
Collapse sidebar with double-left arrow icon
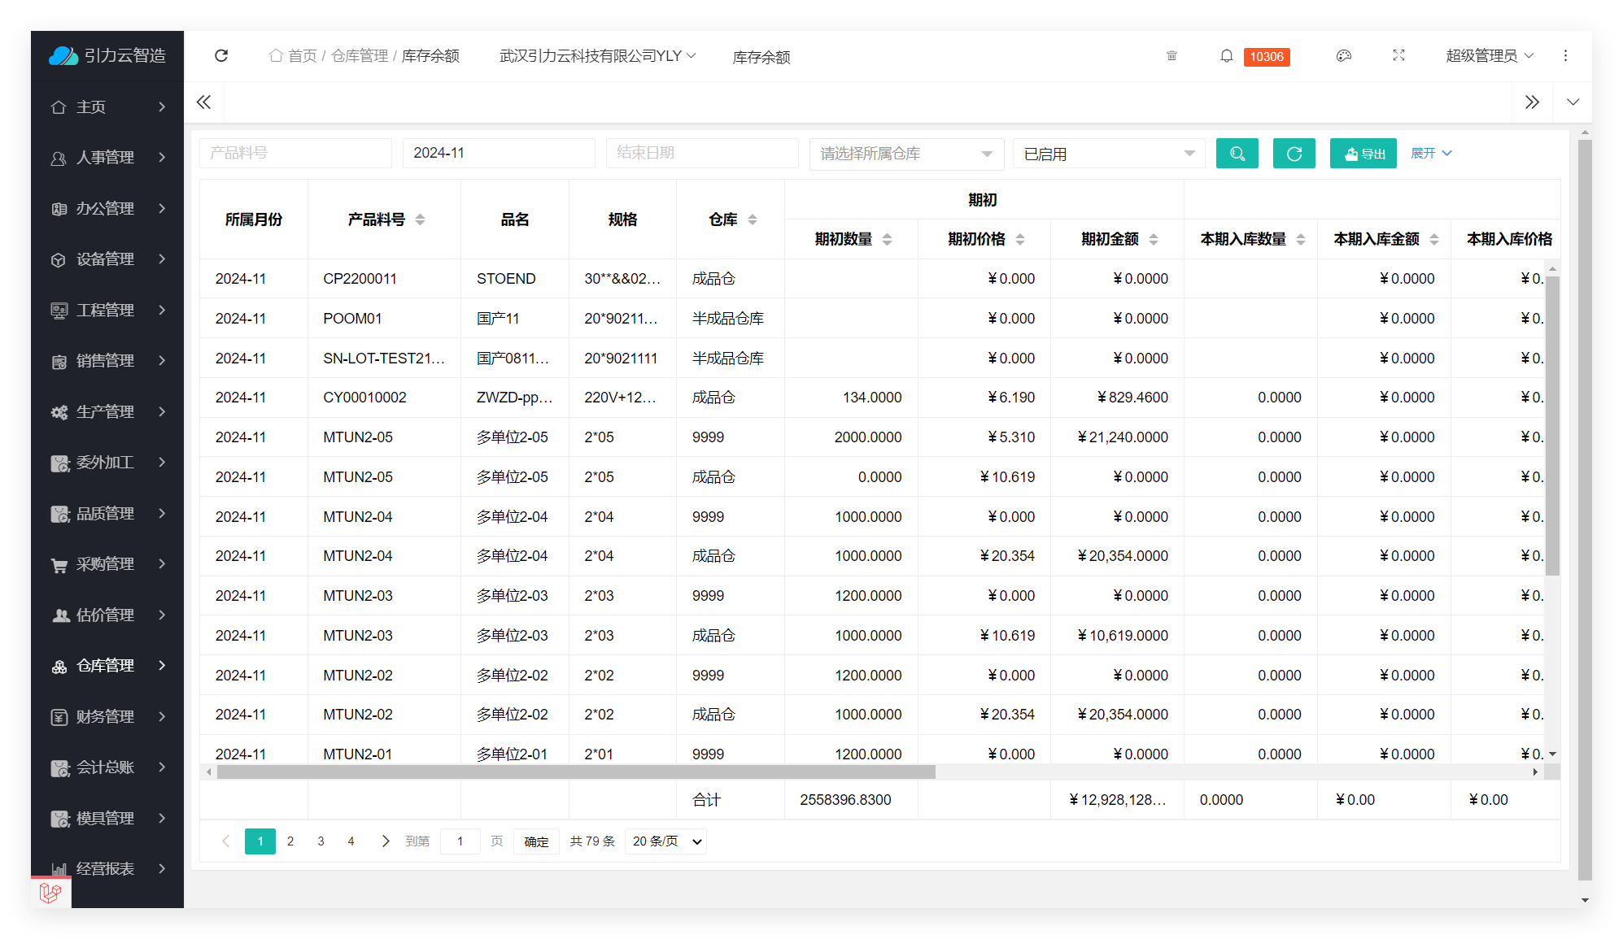(203, 102)
